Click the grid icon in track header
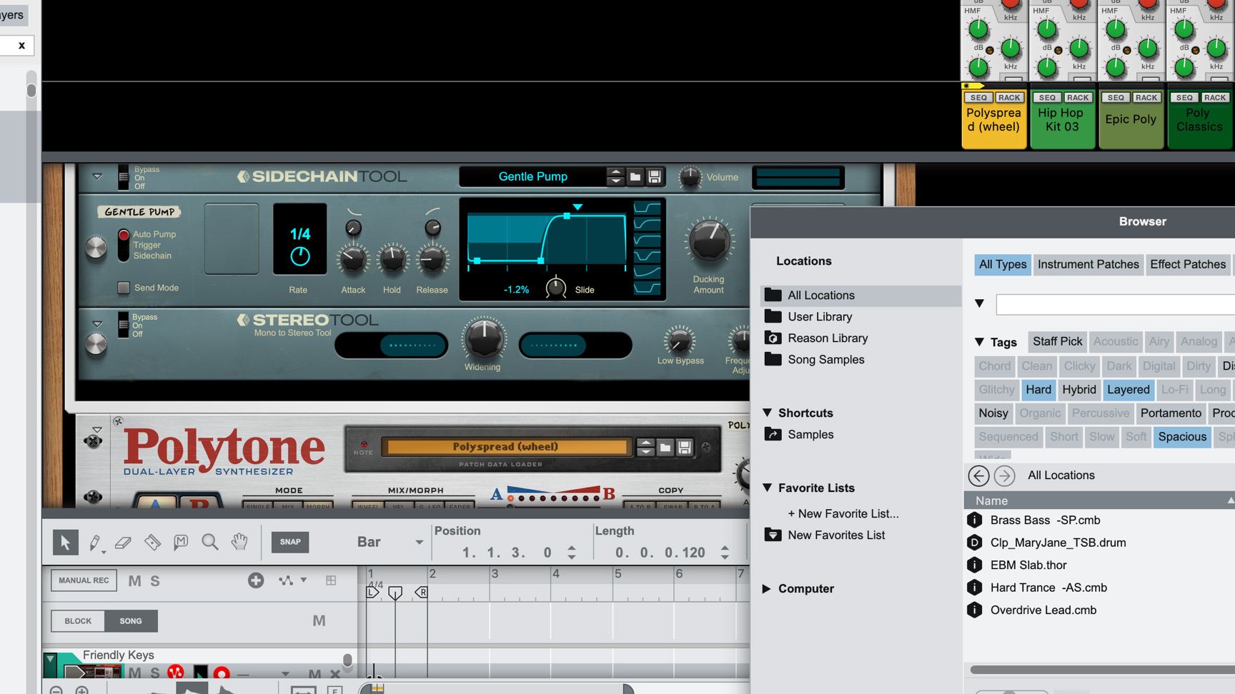Image resolution: width=1235 pixels, height=694 pixels. tap(331, 580)
